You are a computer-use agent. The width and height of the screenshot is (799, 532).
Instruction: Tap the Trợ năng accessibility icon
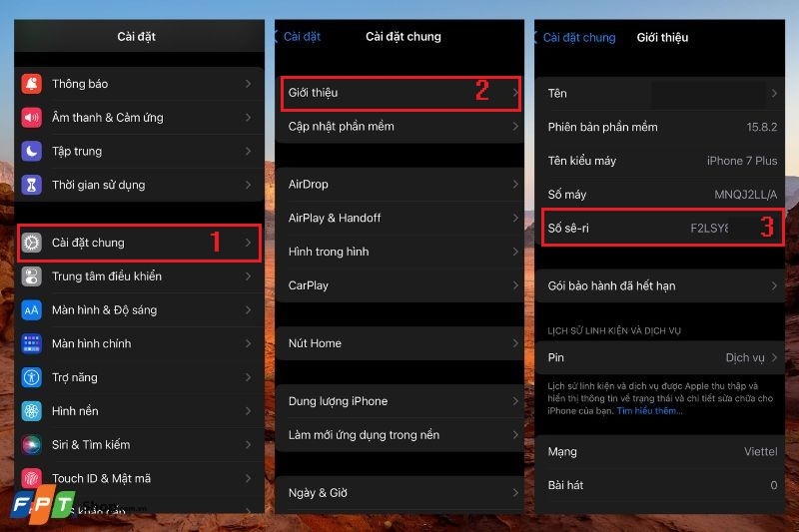pyautogui.click(x=32, y=377)
